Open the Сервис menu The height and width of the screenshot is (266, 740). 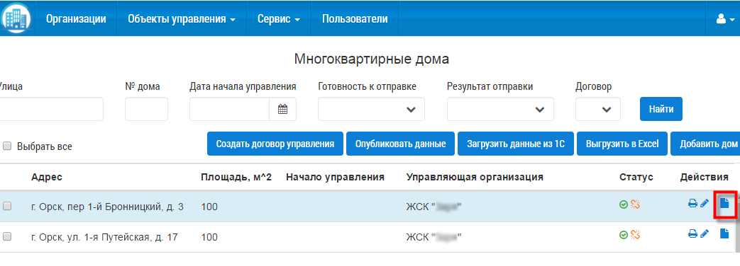[x=278, y=19]
